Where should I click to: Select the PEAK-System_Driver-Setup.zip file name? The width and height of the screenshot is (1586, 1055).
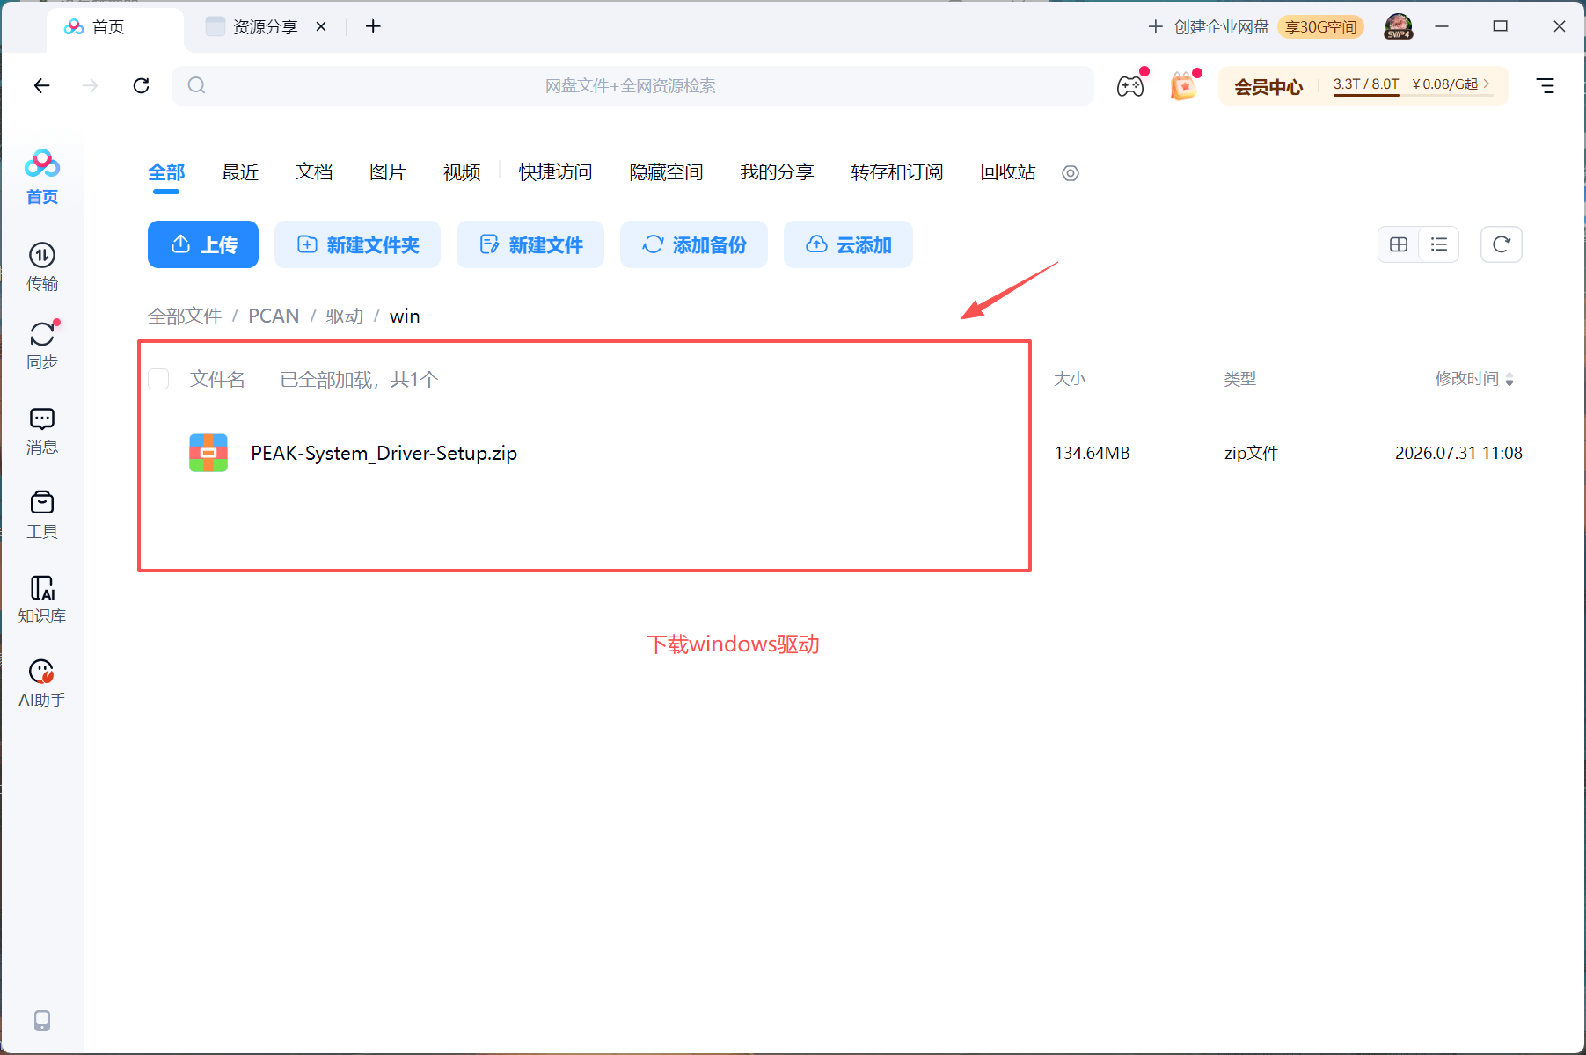pyautogui.click(x=384, y=453)
